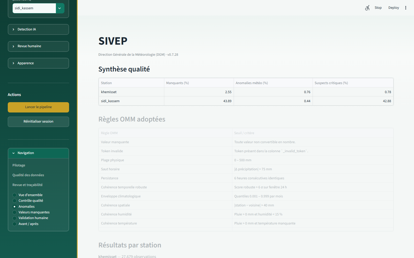Click the 2.55 missing percentage cell
Viewport: 414px width, 258px height.
(199, 92)
